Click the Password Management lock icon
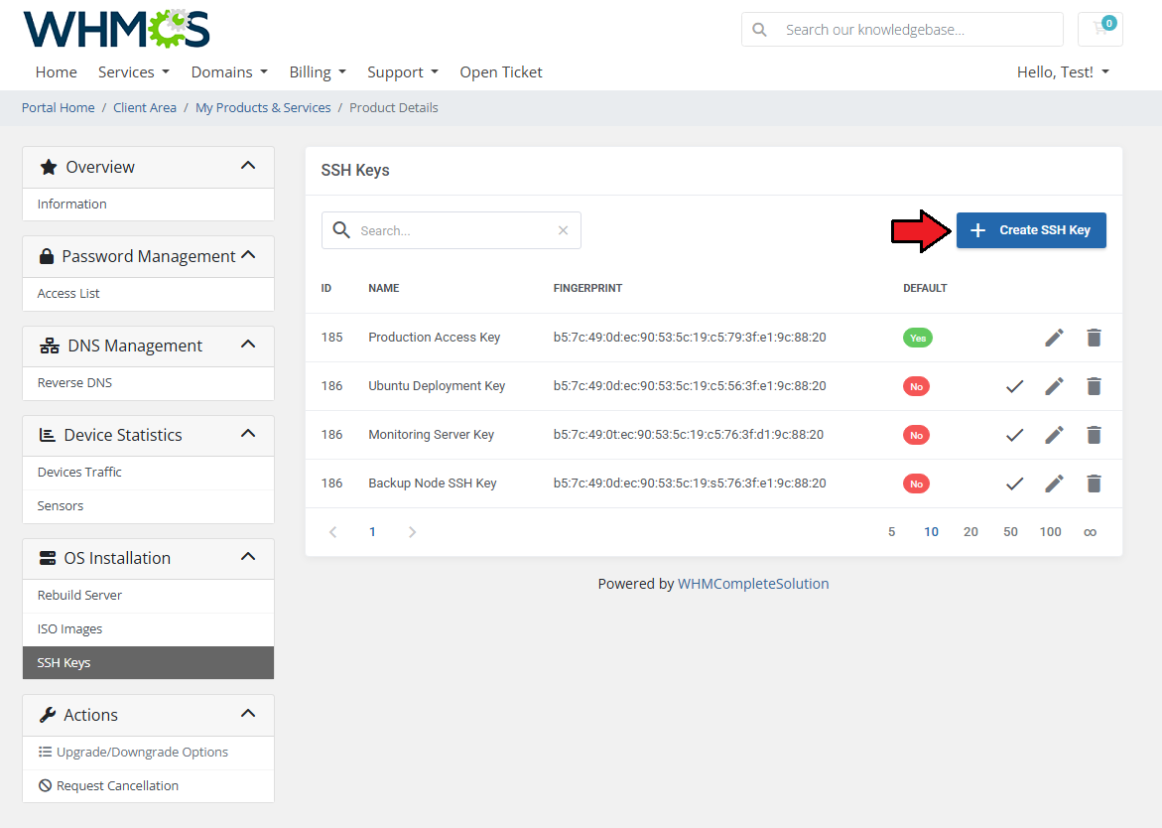The width and height of the screenshot is (1162, 828). [46, 256]
